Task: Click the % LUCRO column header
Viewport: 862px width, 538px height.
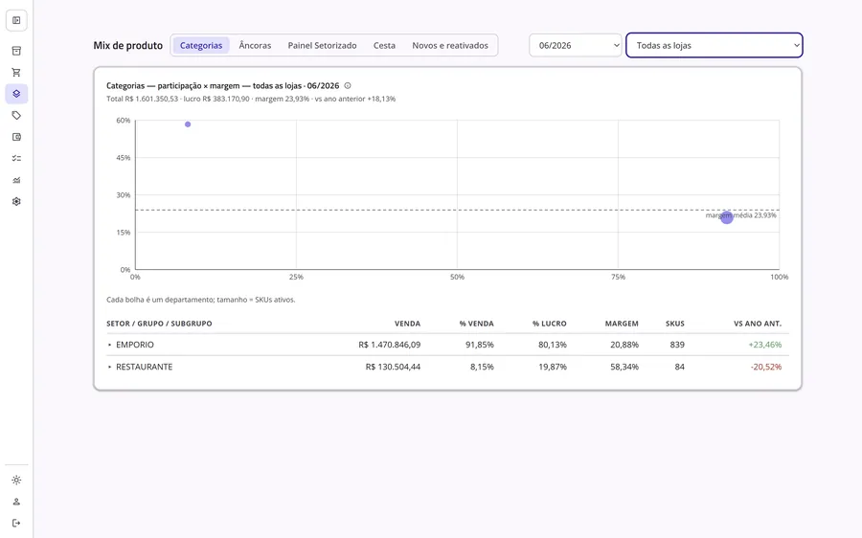Action: (x=549, y=324)
